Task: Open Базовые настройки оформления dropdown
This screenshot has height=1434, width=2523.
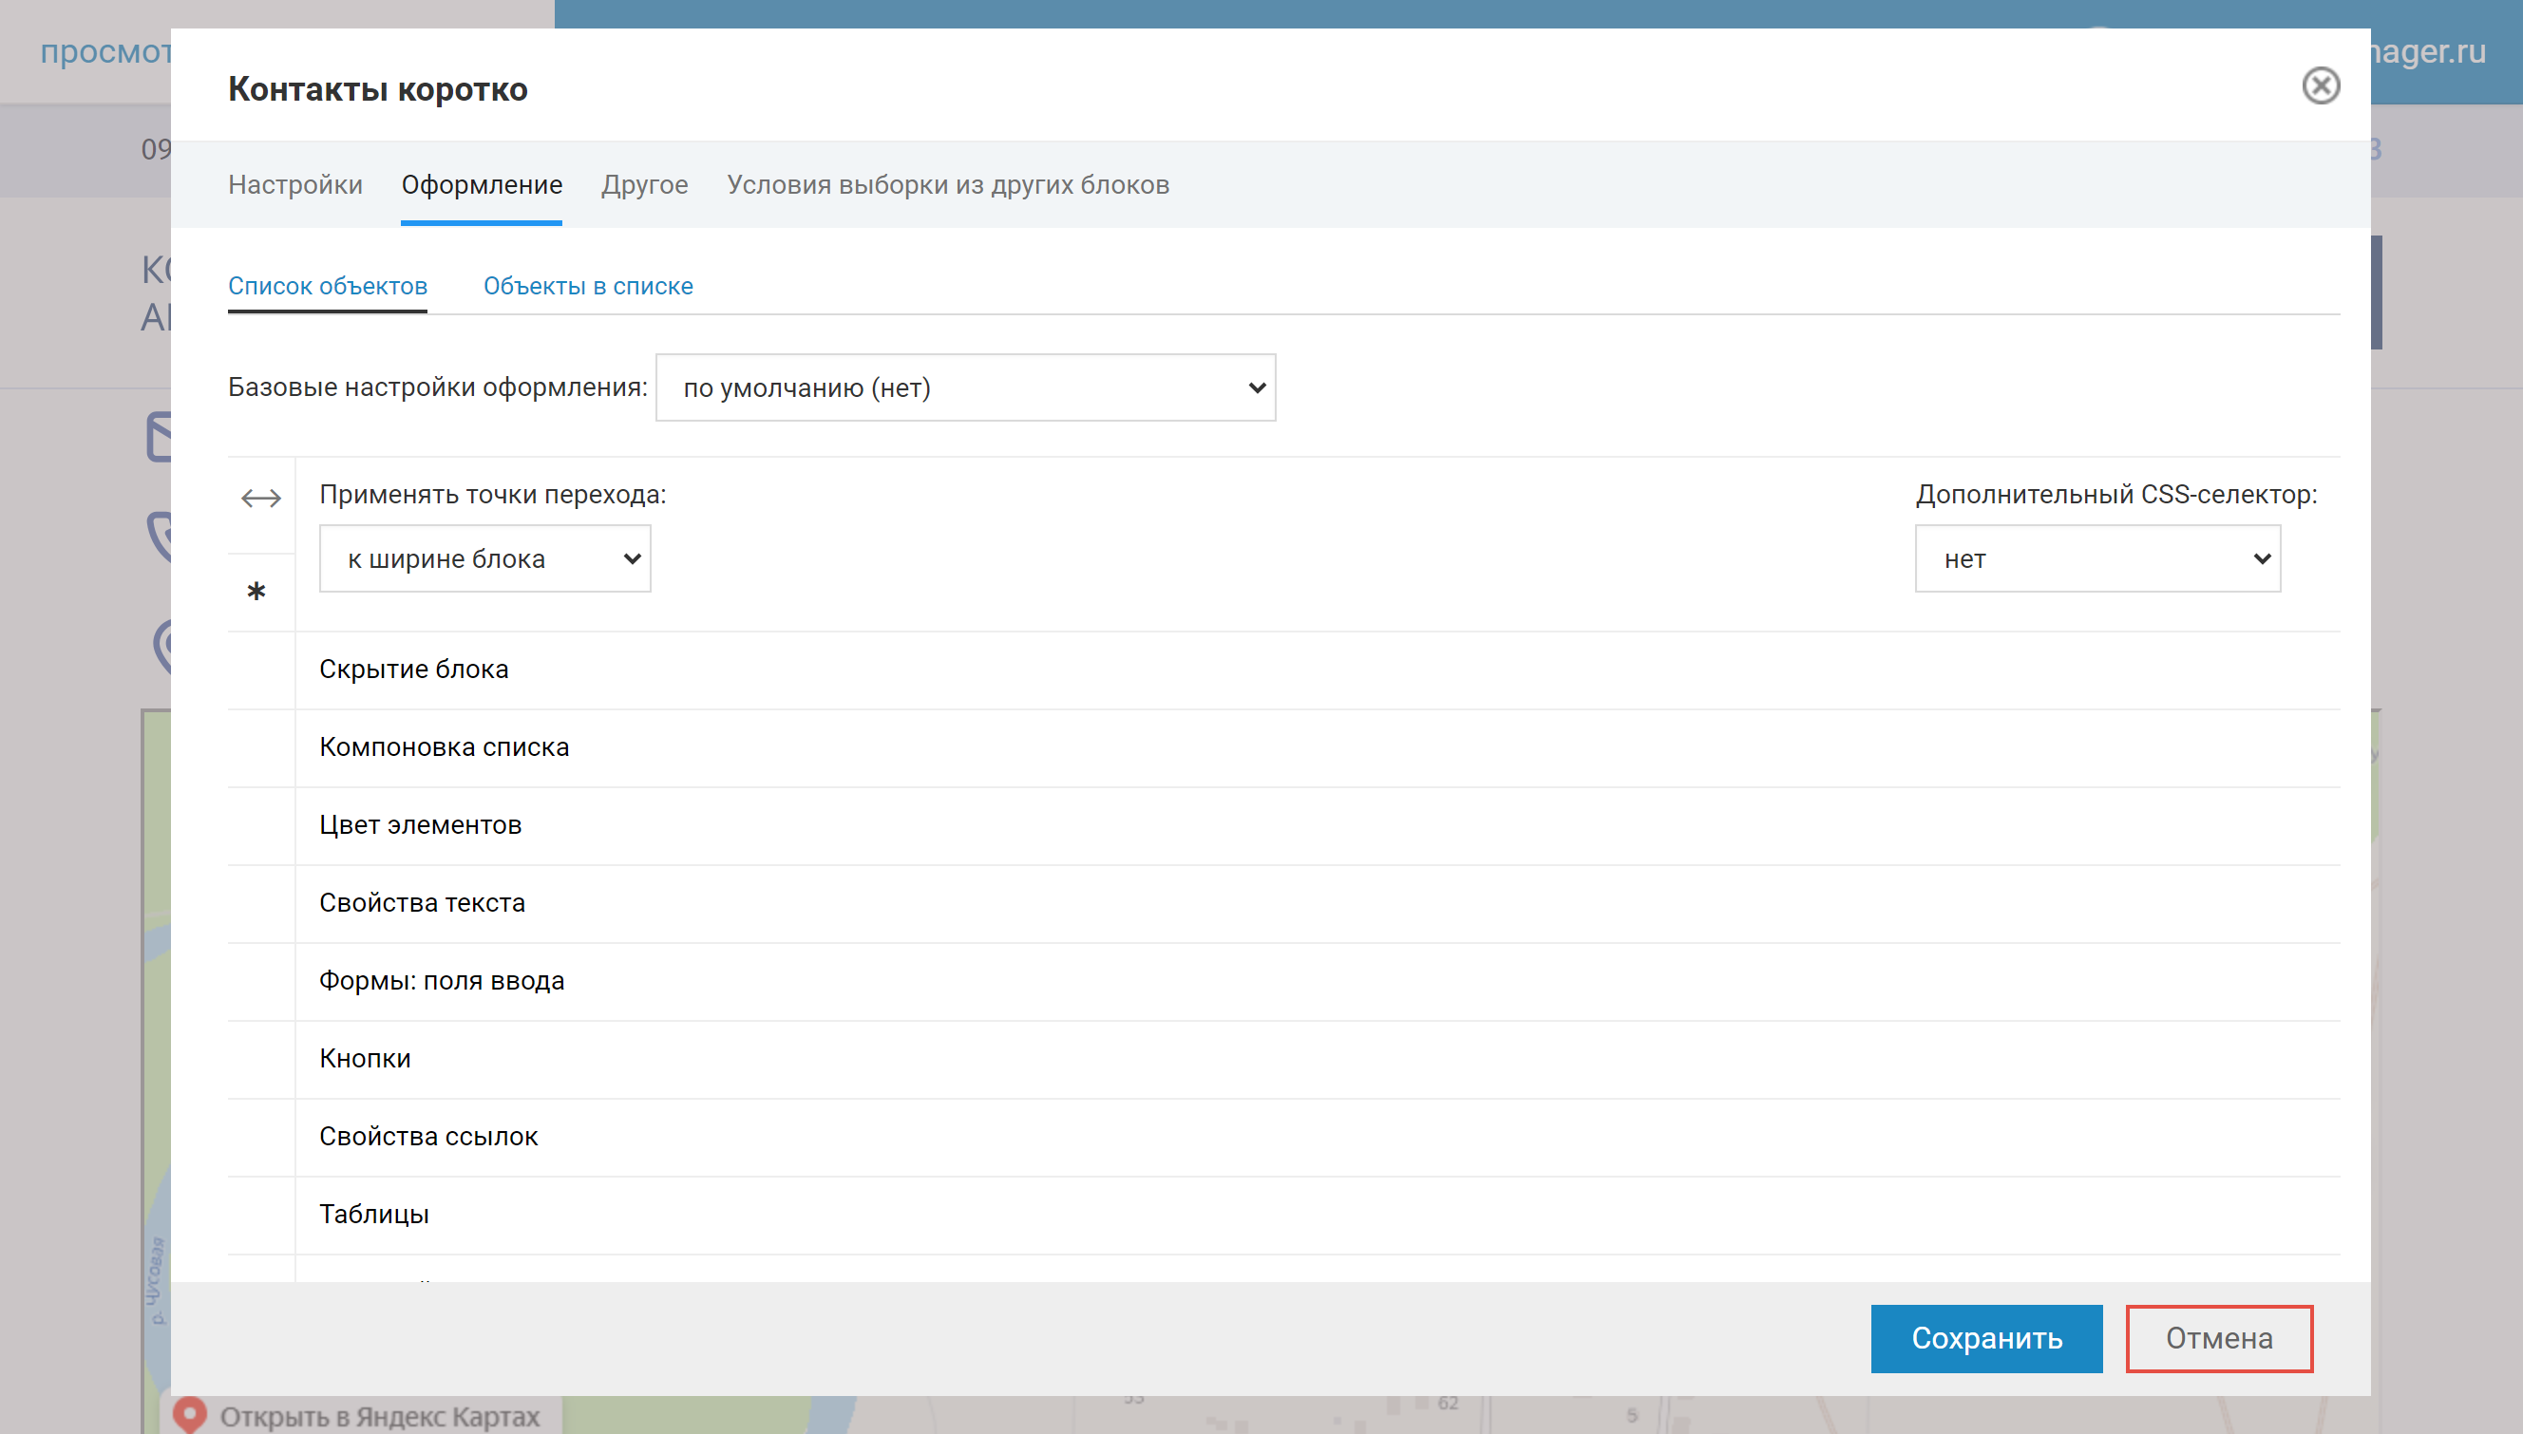Action: [x=964, y=388]
